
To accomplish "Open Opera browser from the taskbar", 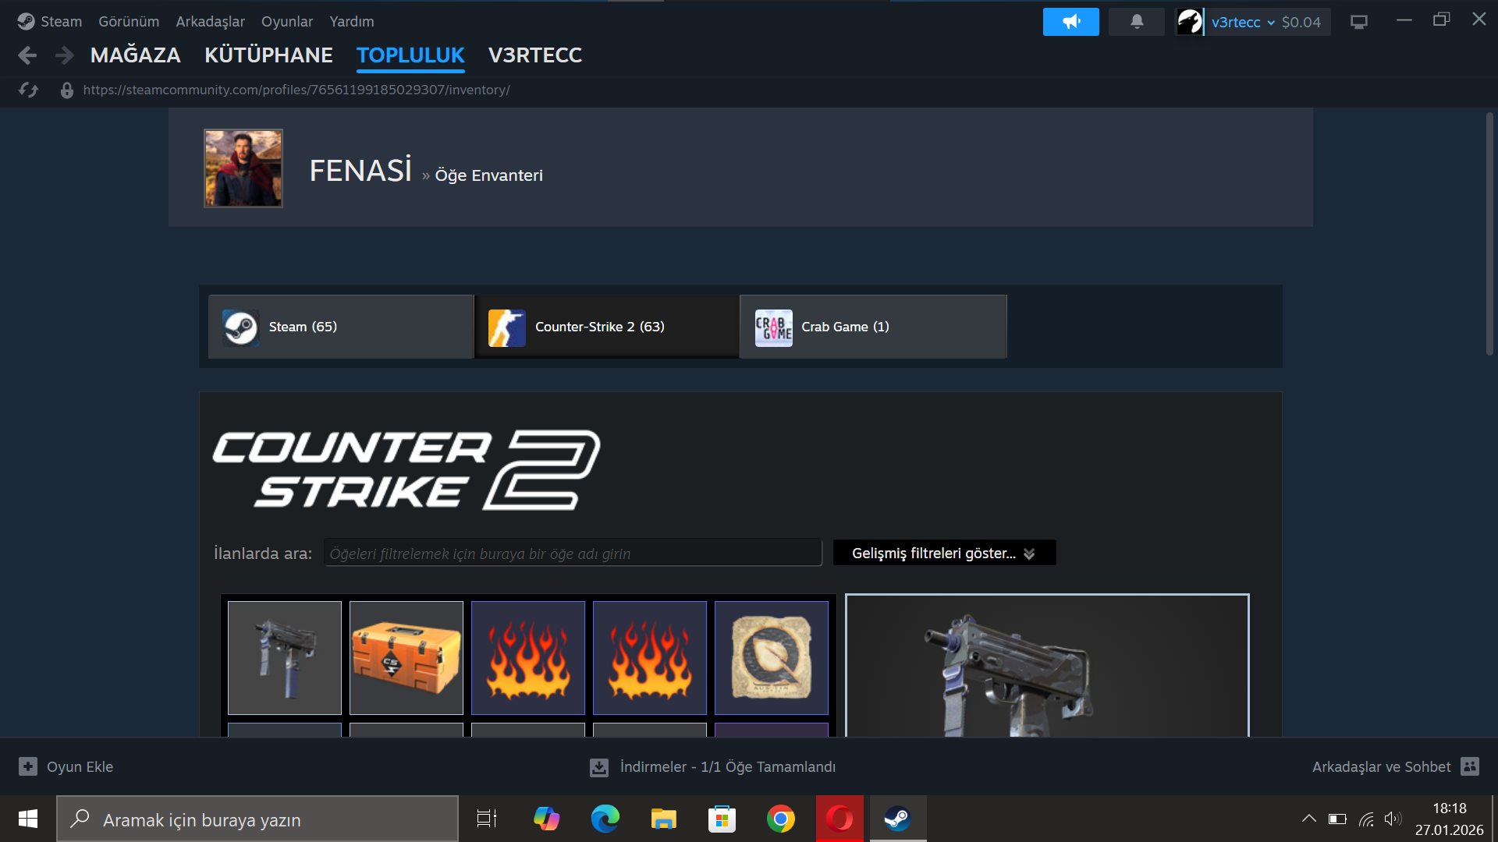I will (840, 819).
